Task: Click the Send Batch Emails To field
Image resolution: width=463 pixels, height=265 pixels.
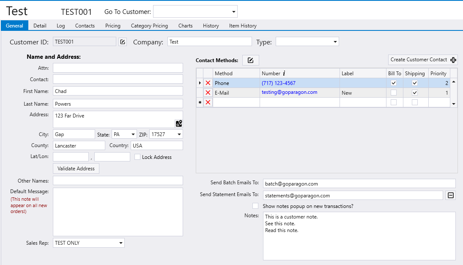Action: tap(359, 183)
